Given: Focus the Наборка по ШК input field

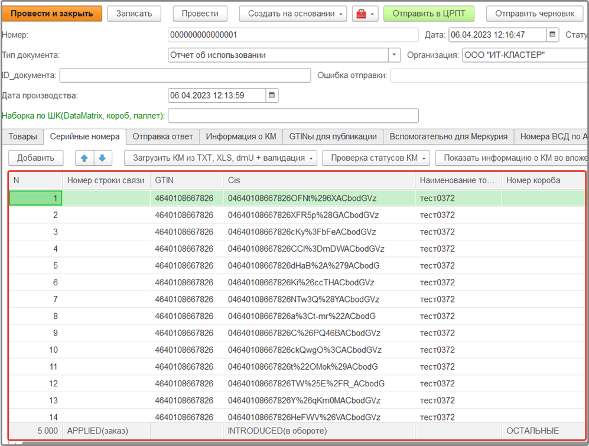Looking at the screenshot, I should [x=293, y=116].
